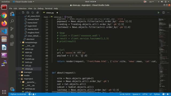Screen dimensions: 171x96
Task: Open the File menu
Action: pyautogui.click(x=11, y=9)
